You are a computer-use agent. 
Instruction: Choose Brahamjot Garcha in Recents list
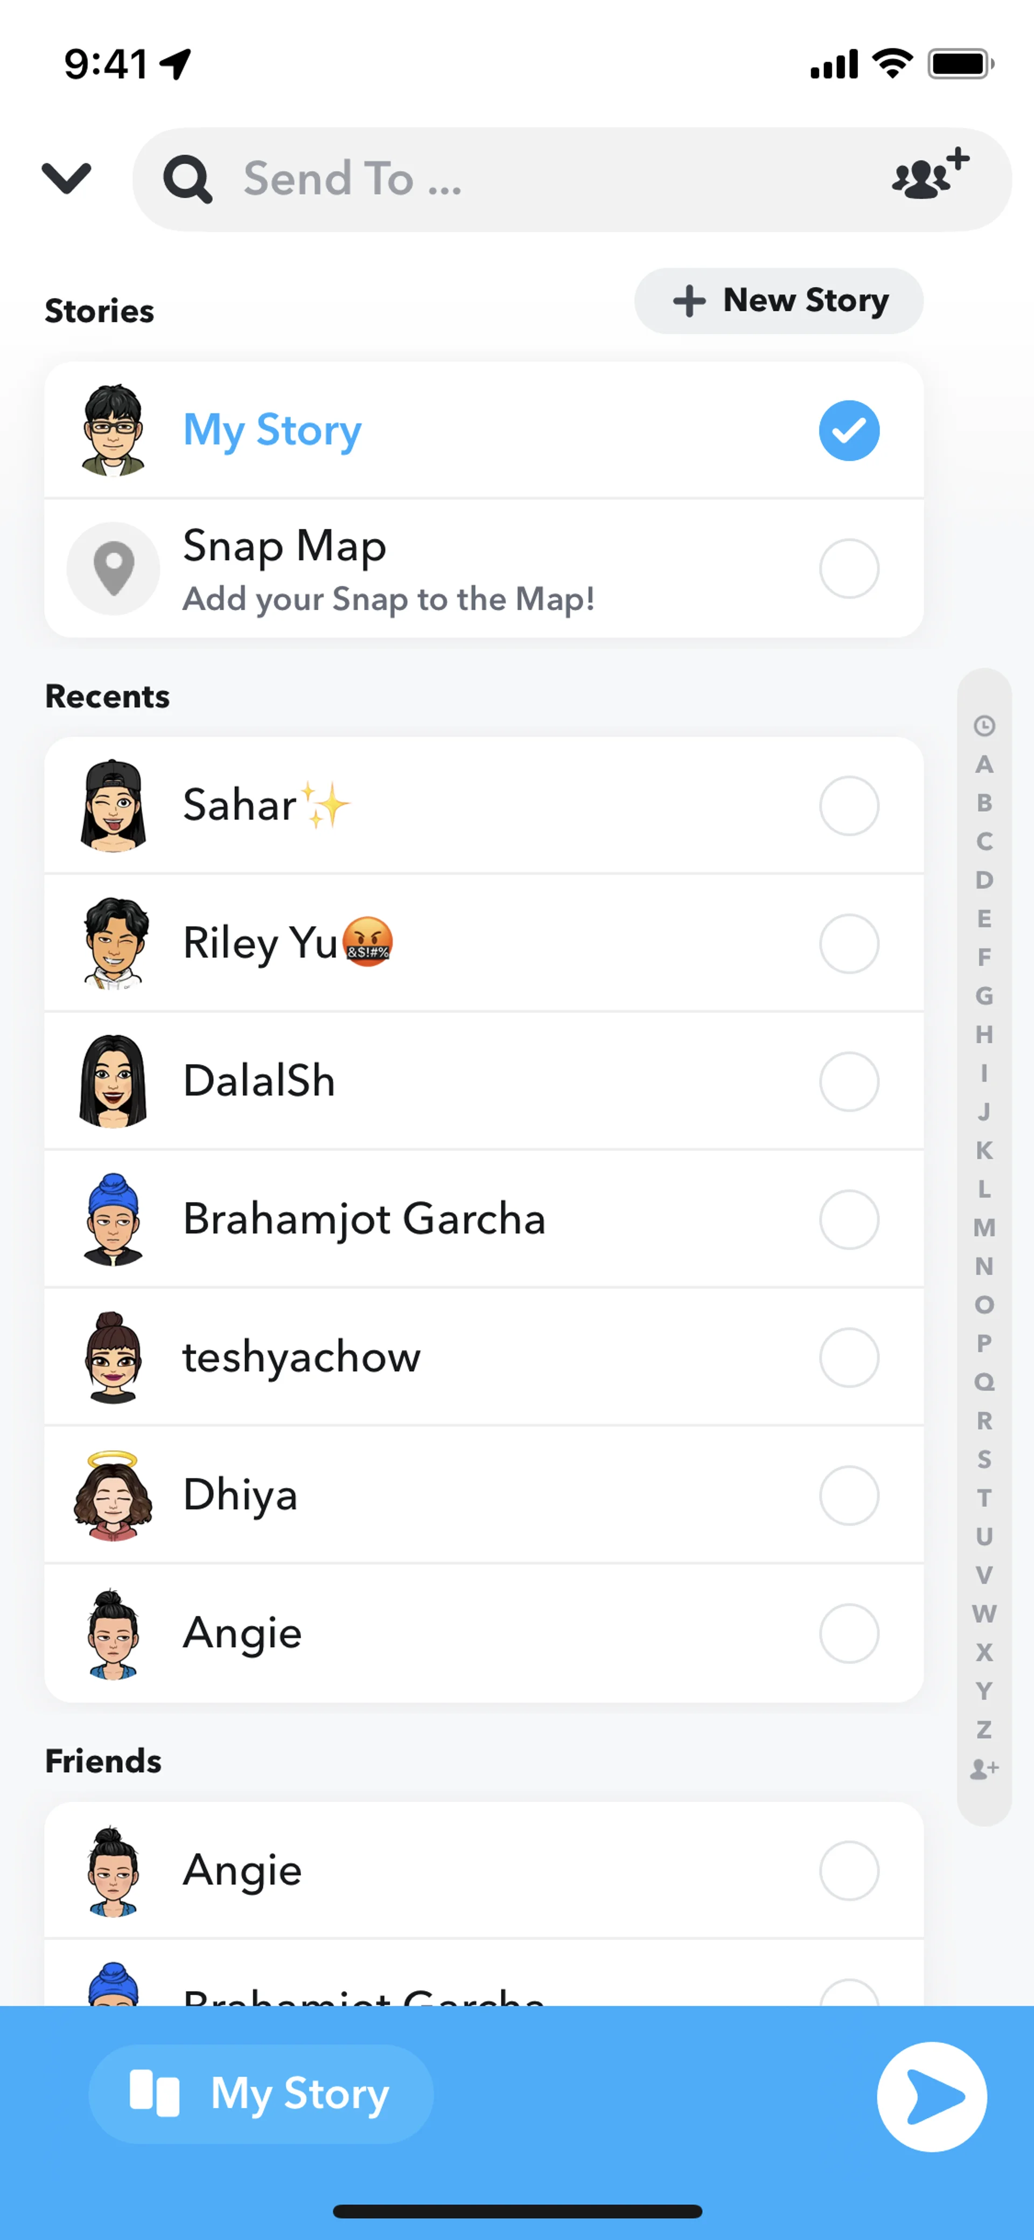click(849, 1219)
